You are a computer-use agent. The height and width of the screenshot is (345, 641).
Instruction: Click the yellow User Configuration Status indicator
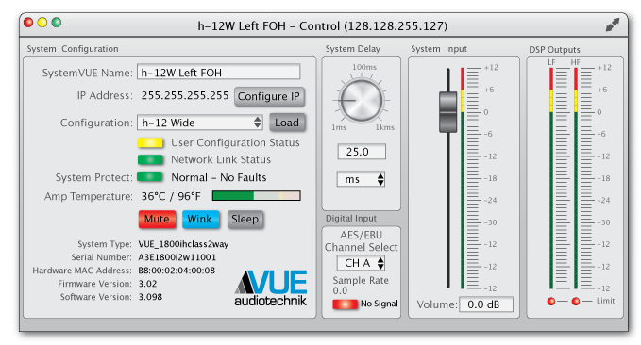150,142
